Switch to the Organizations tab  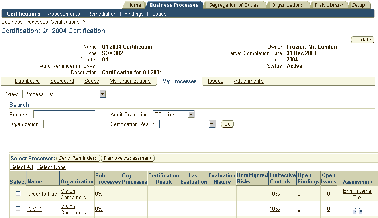tap(287, 5)
